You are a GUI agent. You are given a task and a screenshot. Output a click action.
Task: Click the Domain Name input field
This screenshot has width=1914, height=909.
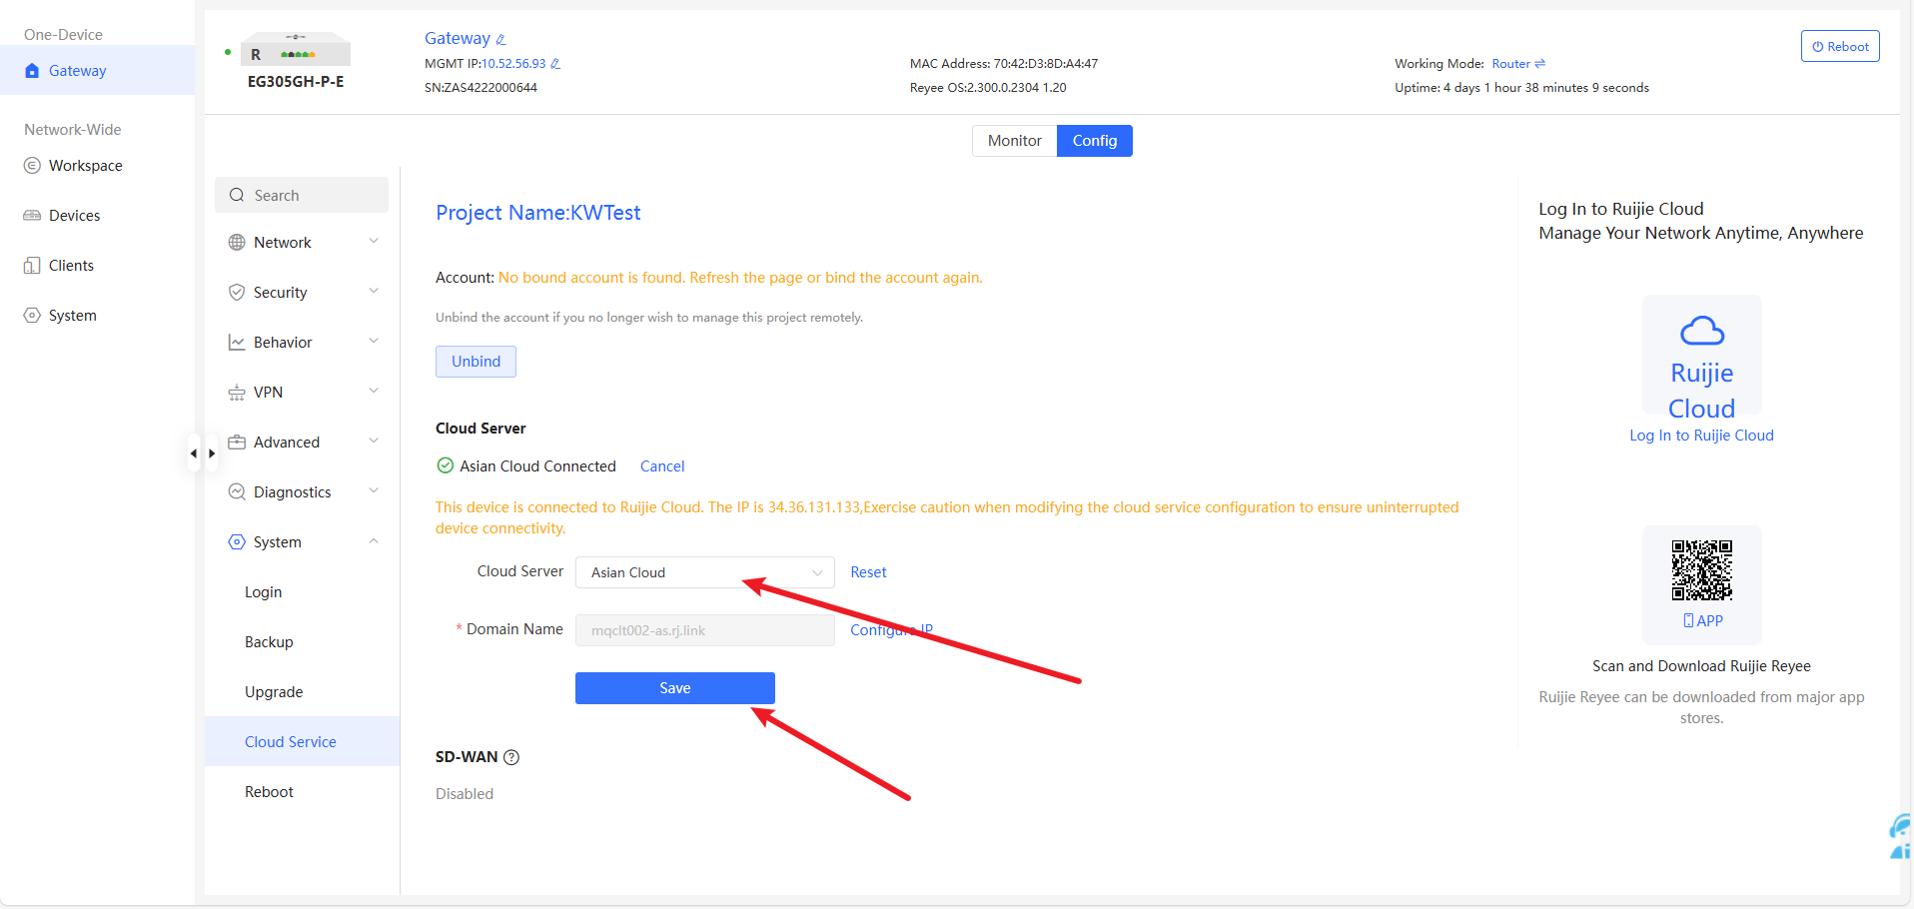[705, 630]
